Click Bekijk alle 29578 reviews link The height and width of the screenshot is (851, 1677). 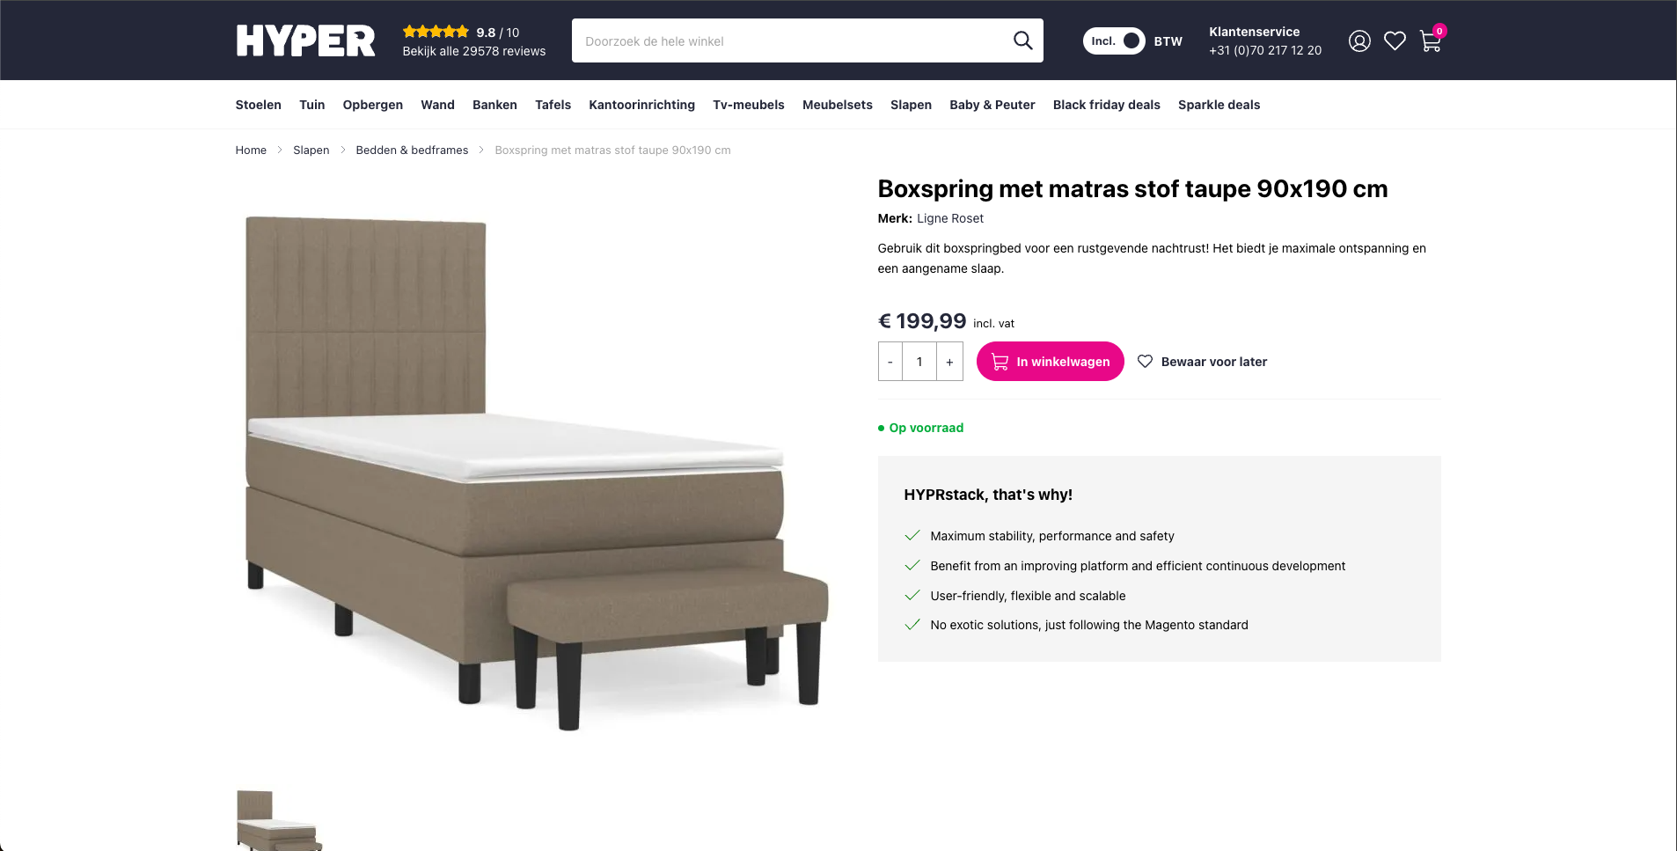click(x=473, y=51)
